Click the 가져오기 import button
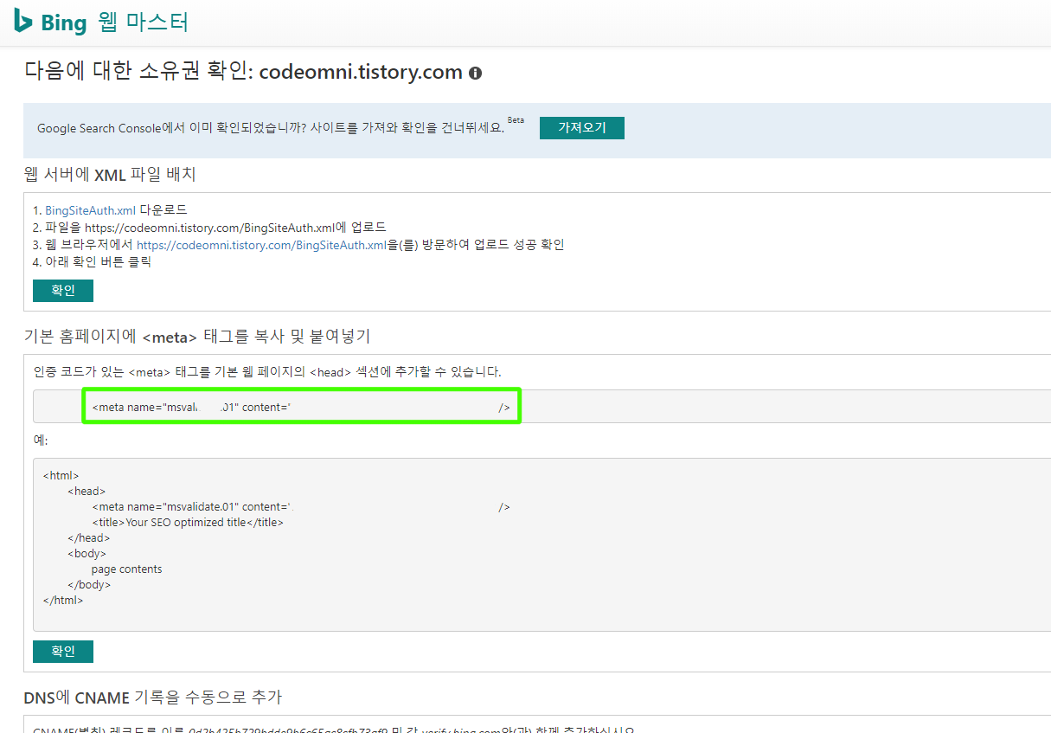 tap(582, 128)
